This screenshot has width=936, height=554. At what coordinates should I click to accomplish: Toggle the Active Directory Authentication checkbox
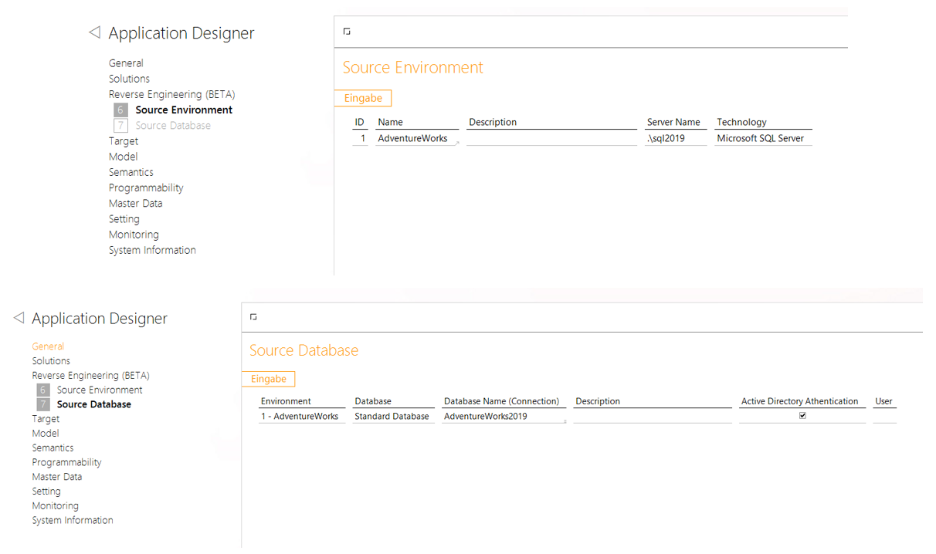click(x=802, y=416)
